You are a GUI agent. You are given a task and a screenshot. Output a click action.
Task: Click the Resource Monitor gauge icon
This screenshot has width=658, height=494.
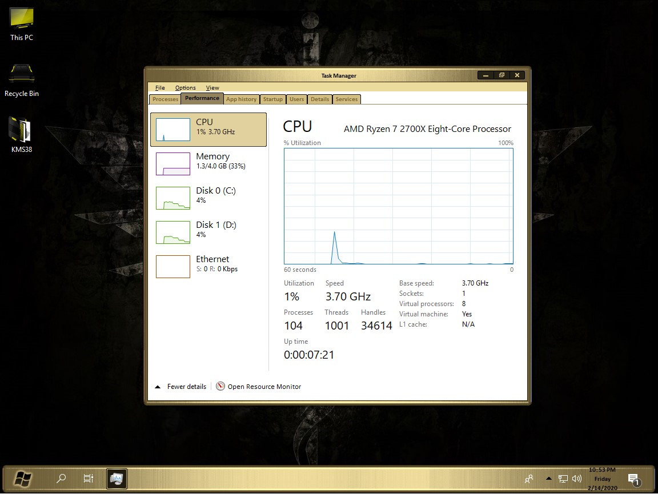[220, 386]
